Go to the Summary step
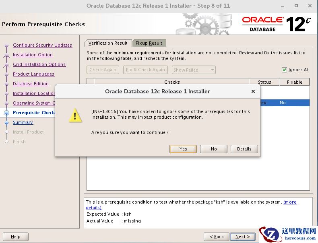The width and height of the screenshot is (318, 243). (x=23, y=122)
